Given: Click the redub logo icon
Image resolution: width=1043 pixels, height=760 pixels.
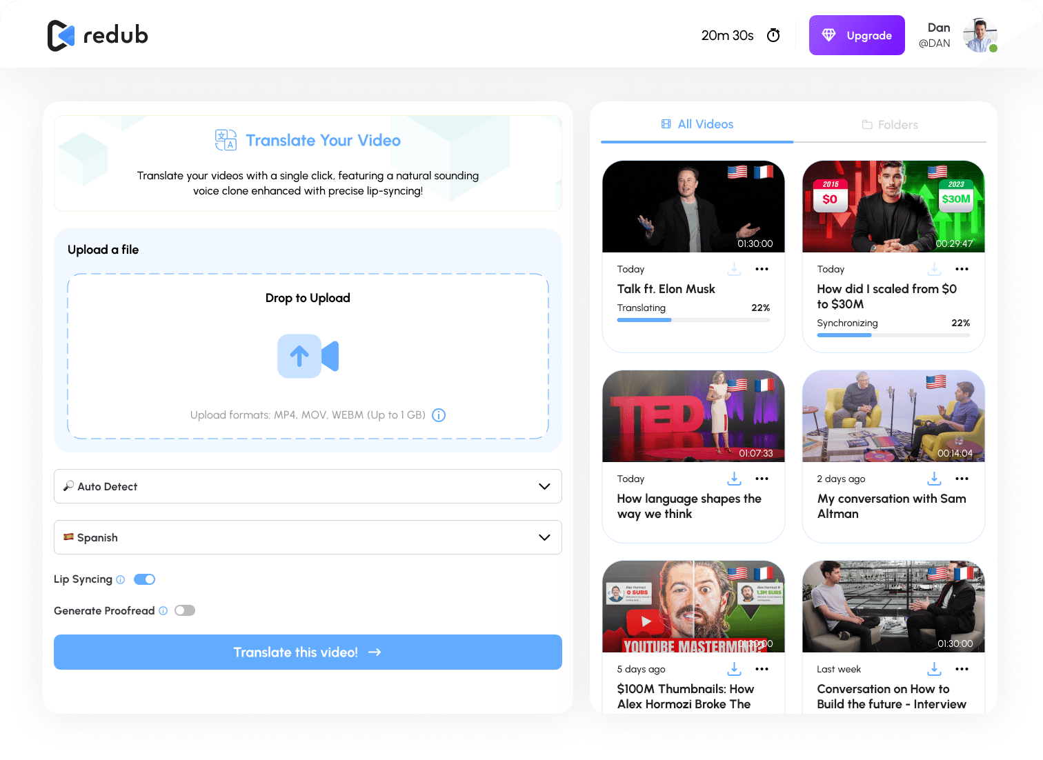Looking at the screenshot, I should click(x=61, y=36).
